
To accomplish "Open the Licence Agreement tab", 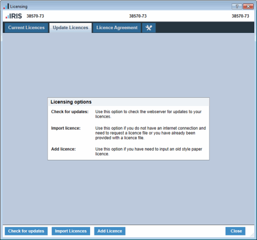I will (x=117, y=27).
